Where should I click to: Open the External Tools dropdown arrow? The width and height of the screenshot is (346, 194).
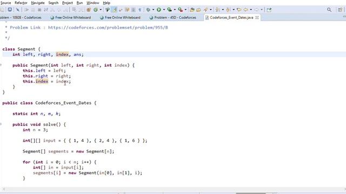coord(185,10)
